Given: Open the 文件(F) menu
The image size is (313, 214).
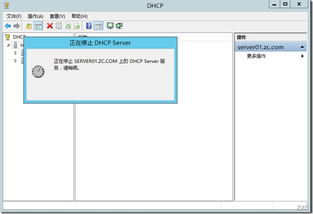Looking at the screenshot, I should click(x=14, y=16).
